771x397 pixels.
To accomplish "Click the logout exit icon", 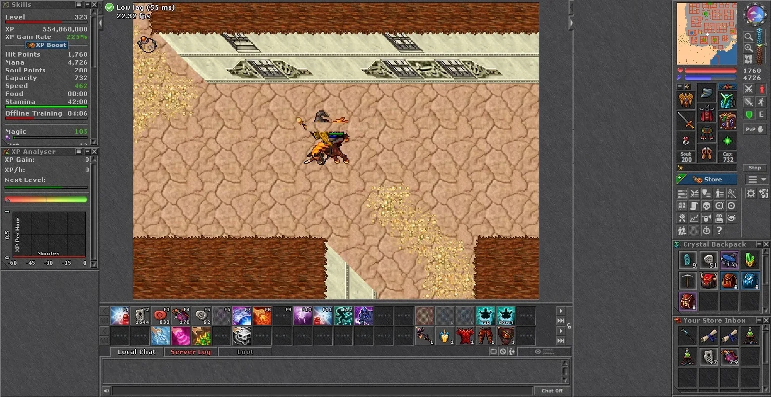I will [x=764, y=193].
